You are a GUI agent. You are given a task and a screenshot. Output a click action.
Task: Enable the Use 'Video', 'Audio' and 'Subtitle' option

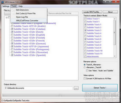[87, 71]
